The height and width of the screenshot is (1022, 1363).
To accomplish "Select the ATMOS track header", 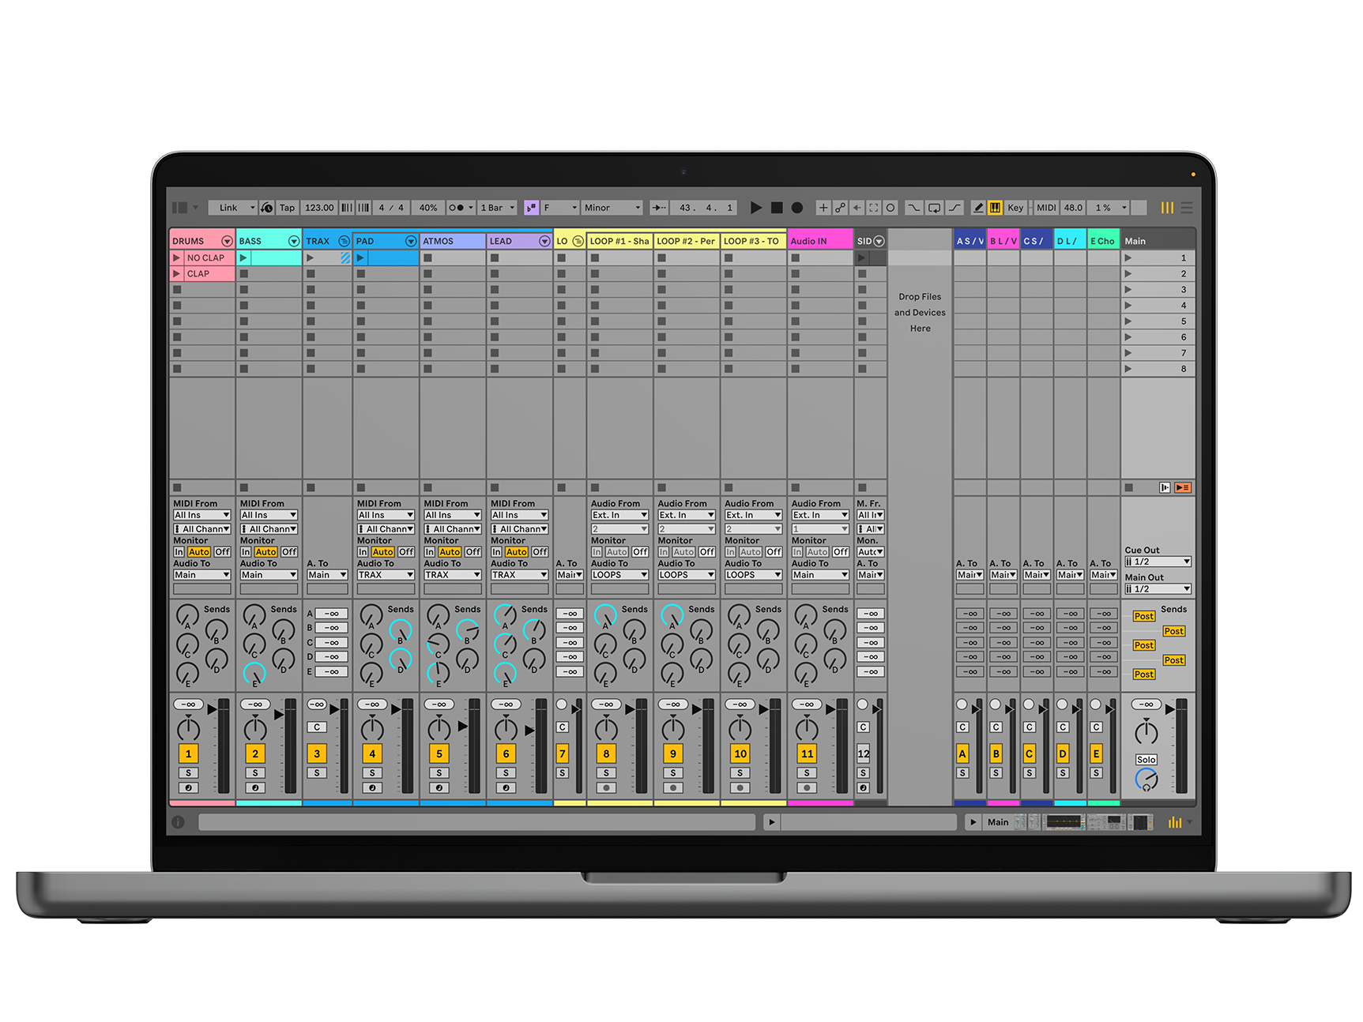I will (453, 241).
